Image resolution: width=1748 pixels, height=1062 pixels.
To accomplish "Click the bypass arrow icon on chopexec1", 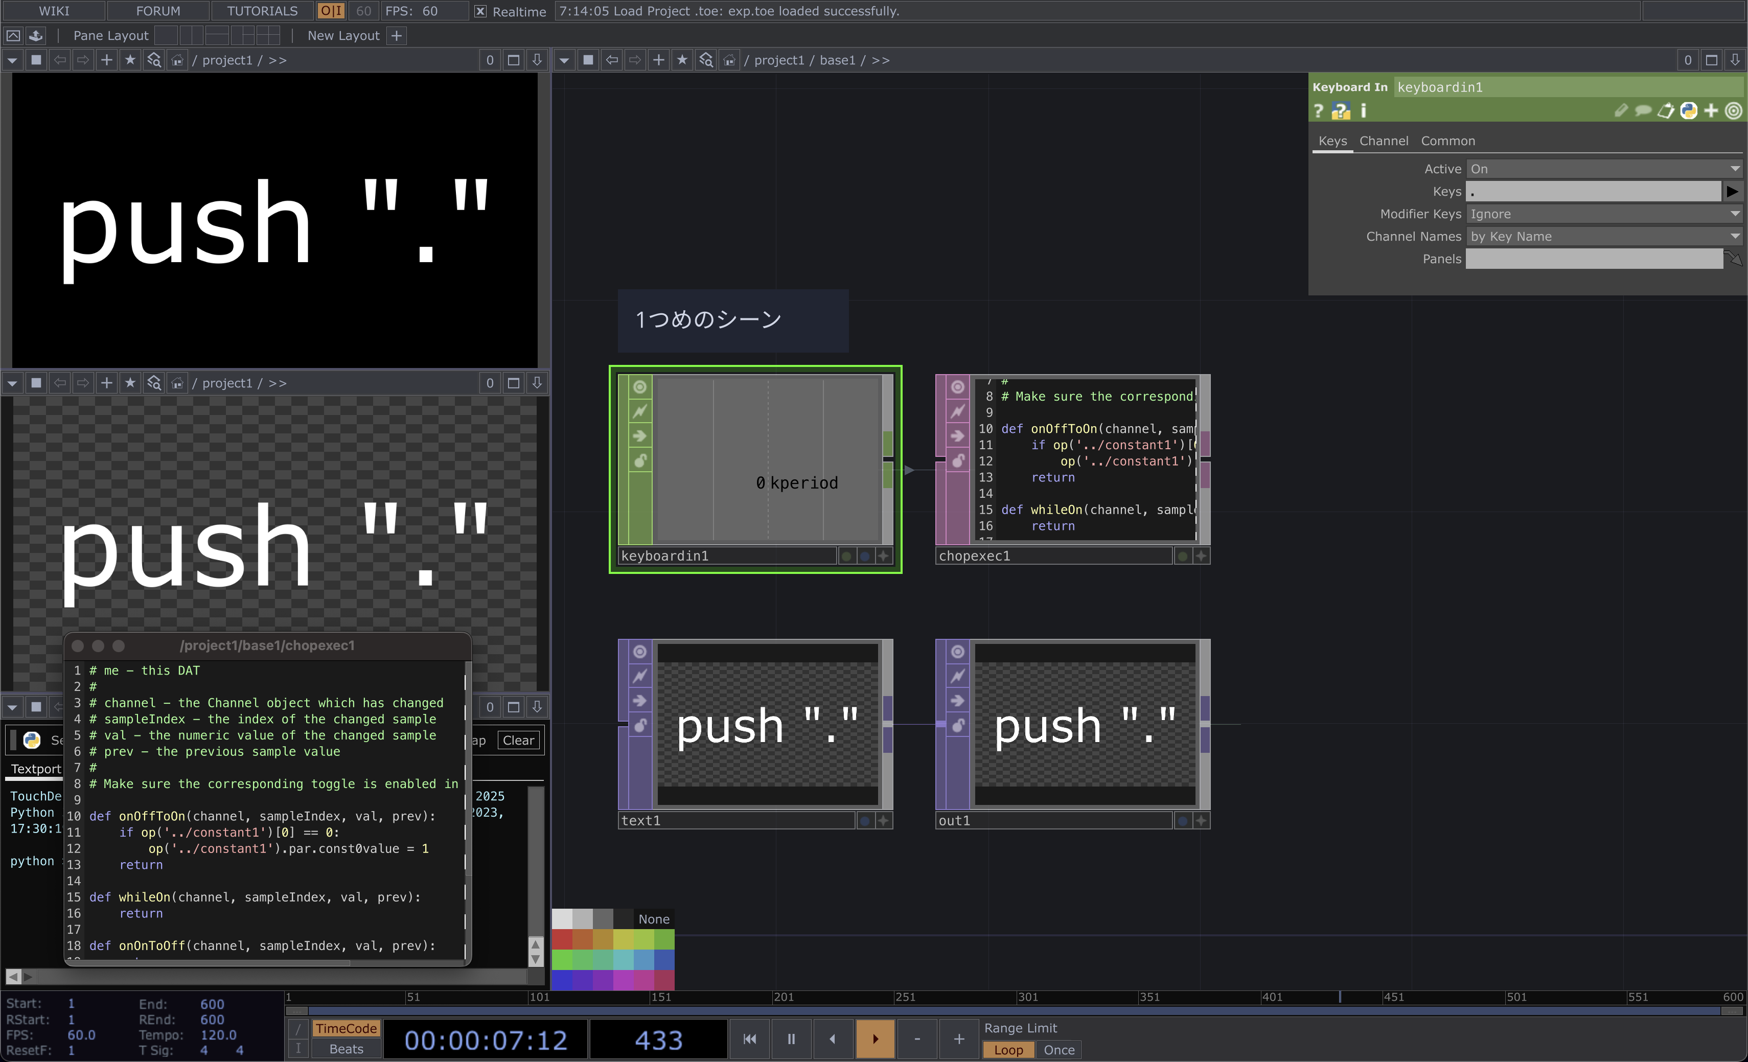I will pyautogui.click(x=957, y=436).
